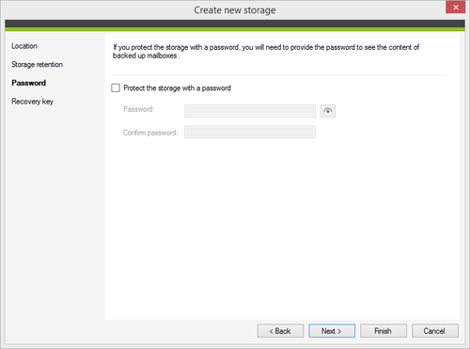Viewport: 470px width, 349px height.
Task: Click the password protection description text
Action: coord(266,52)
